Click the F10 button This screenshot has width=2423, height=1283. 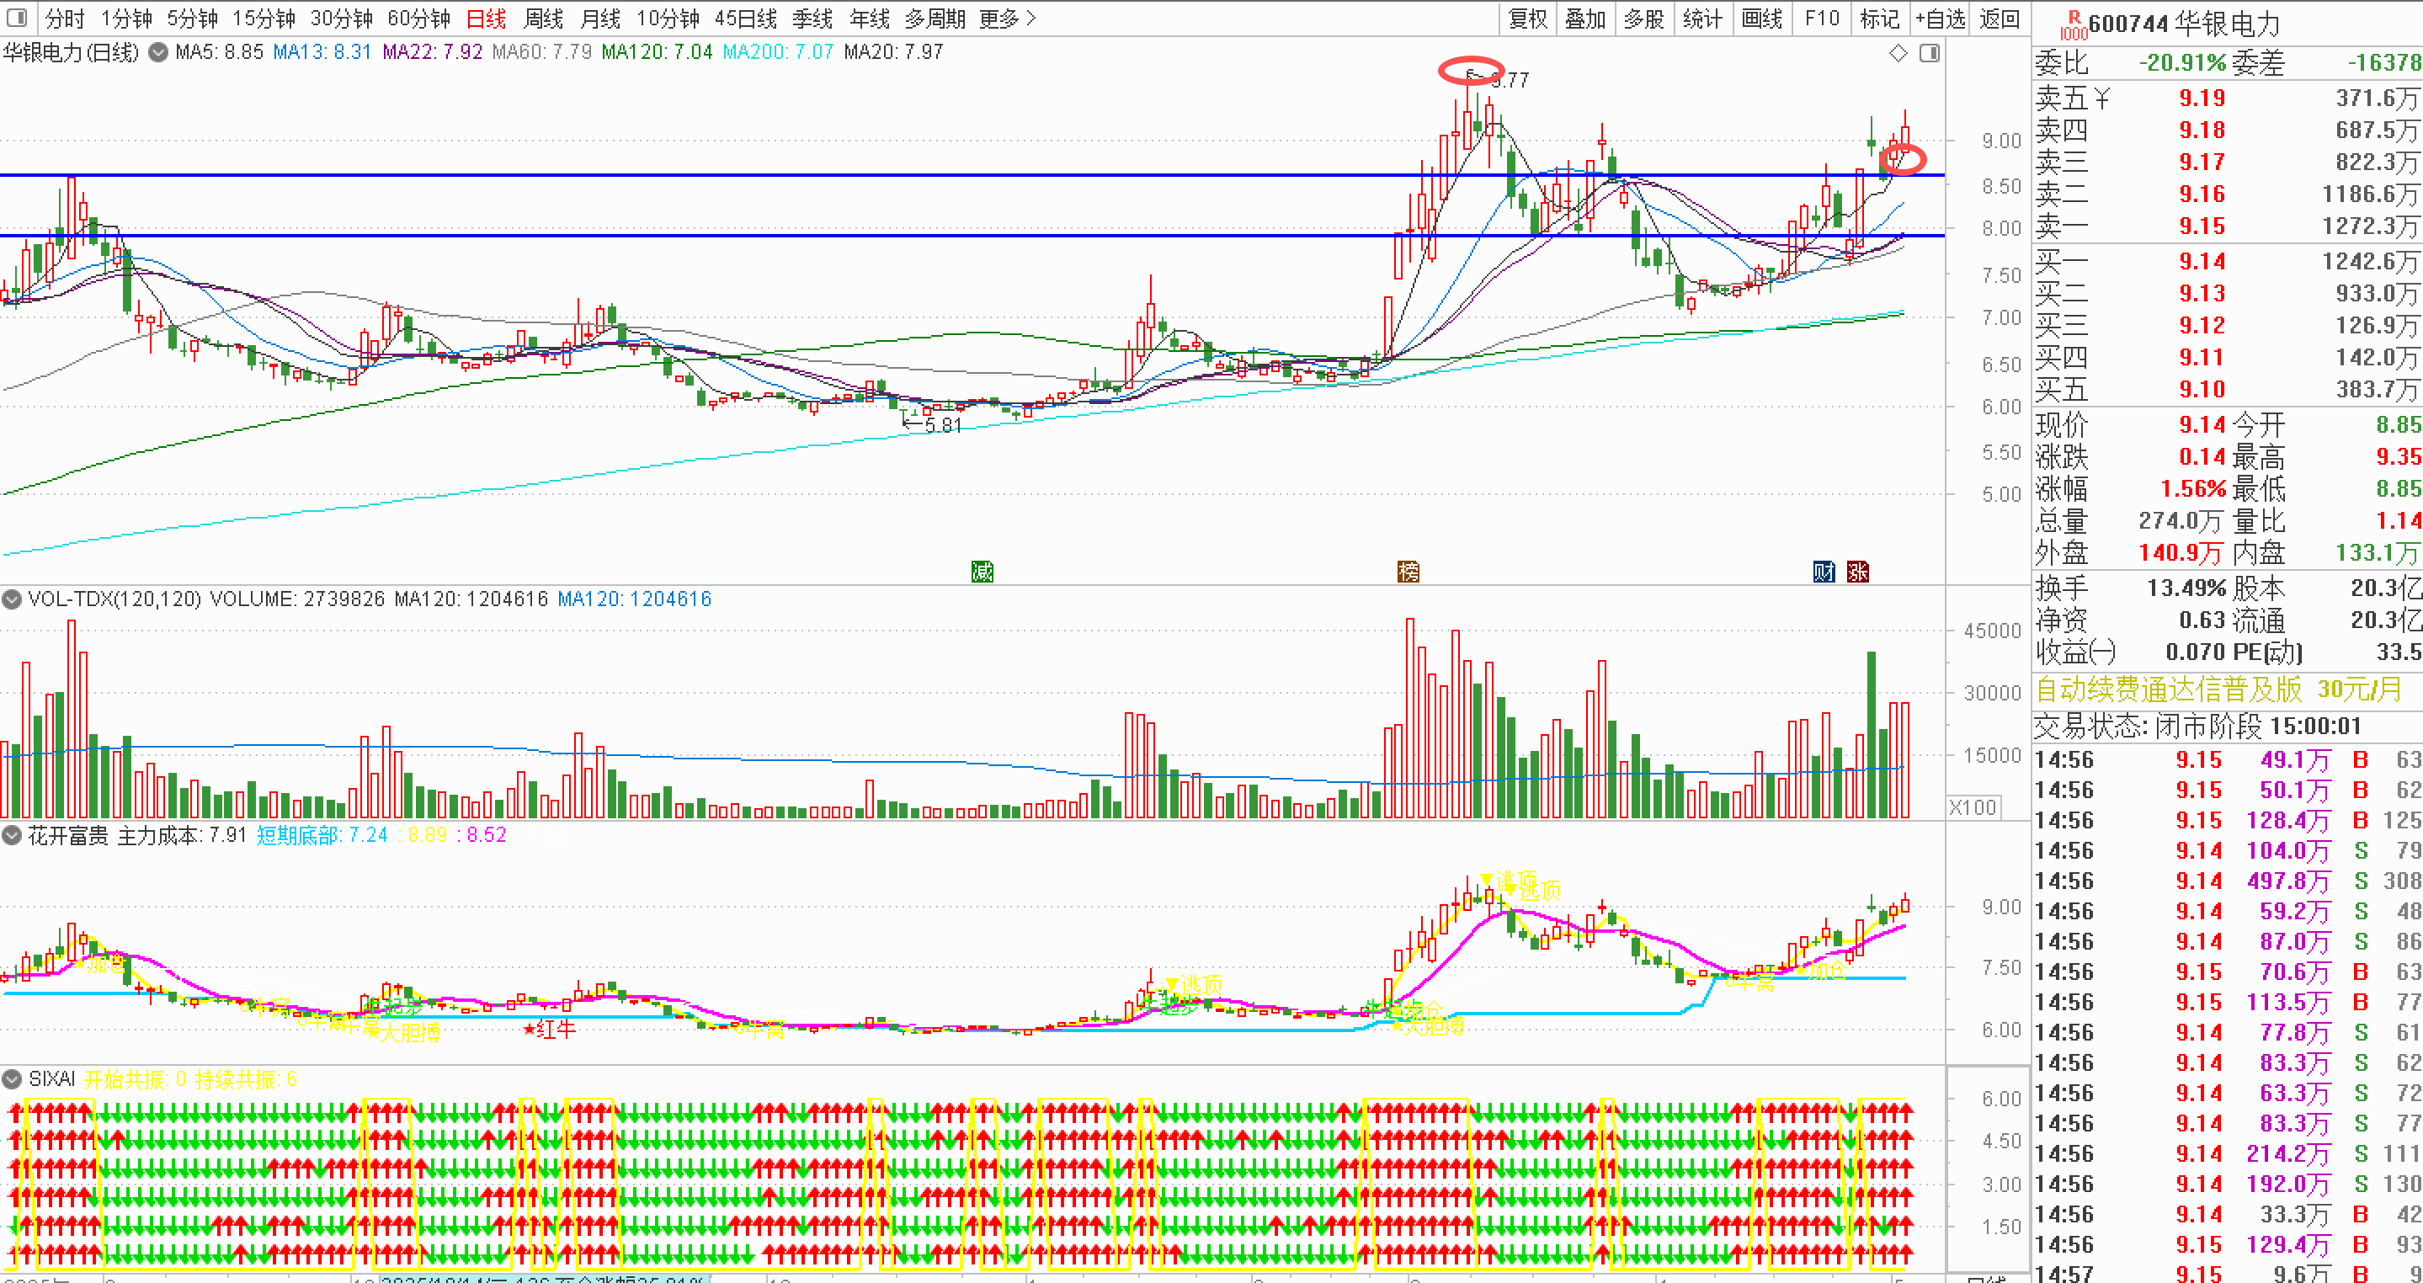pos(1822,19)
